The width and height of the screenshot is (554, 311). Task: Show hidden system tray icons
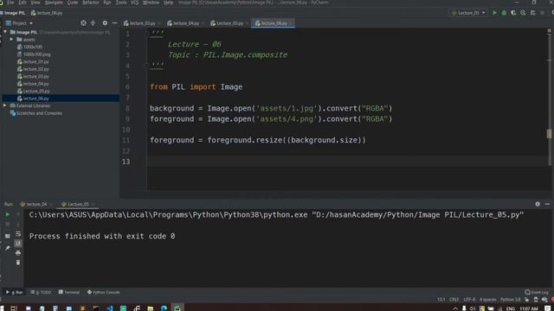(455, 308)
